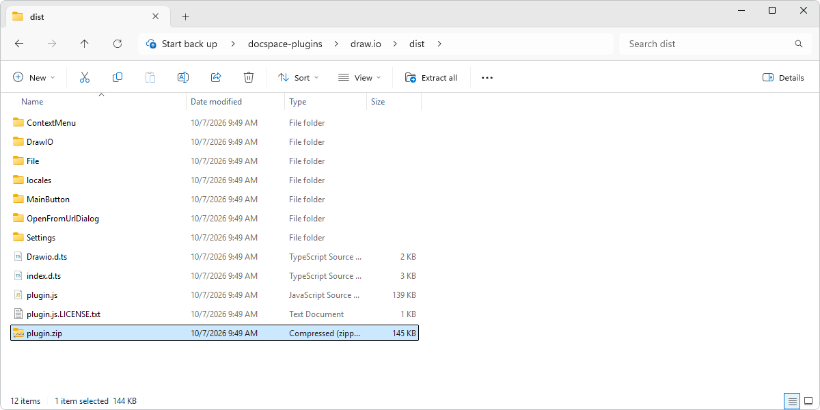Refresh the dist folder view
This screenshot has height=410, width=820.
click(118, 44)
